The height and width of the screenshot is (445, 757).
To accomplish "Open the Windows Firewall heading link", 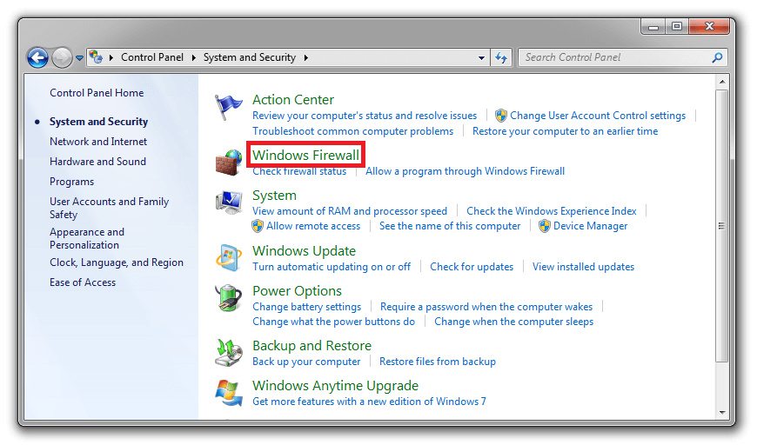I will pyautogui.click(x=305, y=156).
